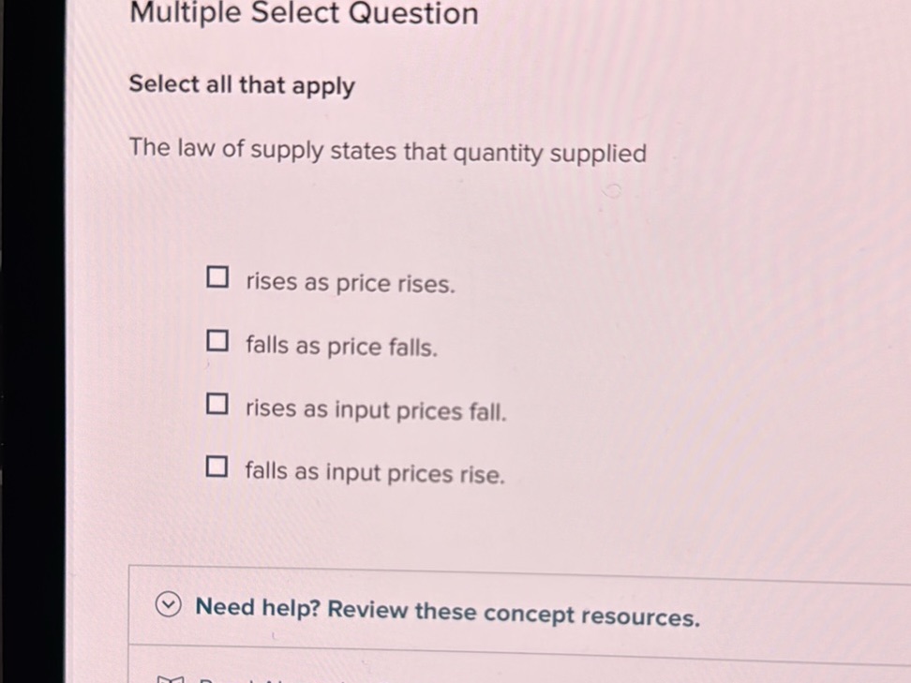Click the small refresh glyph near the question text
Viewport: 911px width, 683px height.
point(613,191)
